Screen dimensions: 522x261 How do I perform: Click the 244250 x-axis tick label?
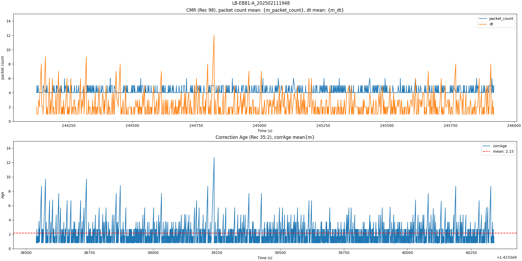[69, 126]
